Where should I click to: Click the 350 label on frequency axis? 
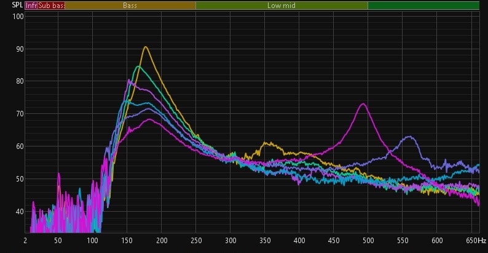264,241
